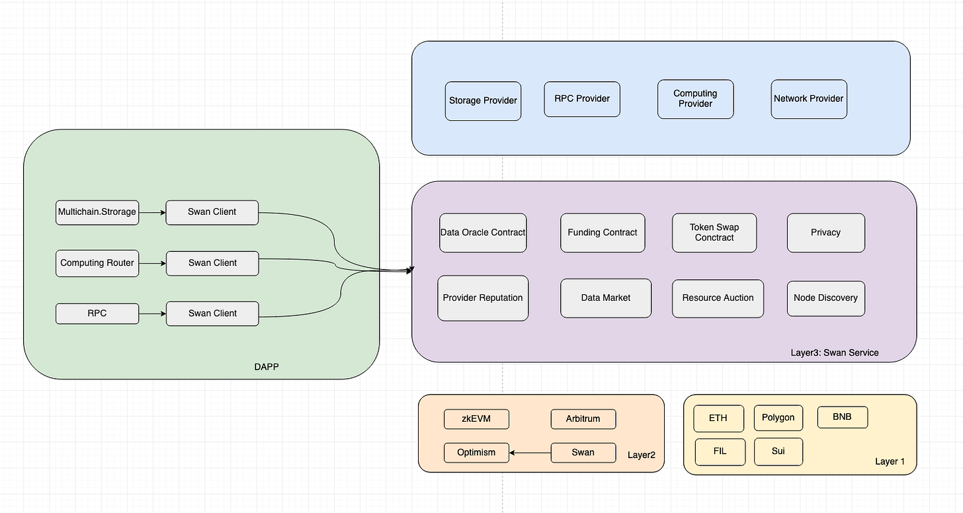Click the 'Layer3: Swan Service' label
The width and height of the screenshot is (963, 513).
[x=835, y=353]
